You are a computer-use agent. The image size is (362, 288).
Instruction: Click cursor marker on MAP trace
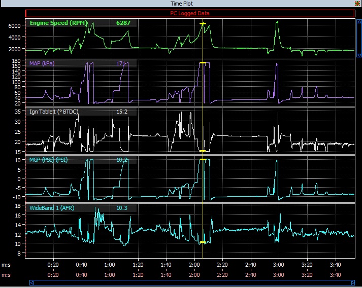click(203, 63)
